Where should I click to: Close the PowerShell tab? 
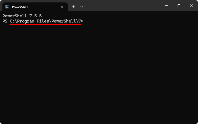tap(62, 7)
